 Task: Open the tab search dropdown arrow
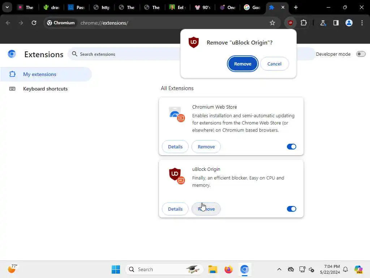click(x=7, y=7)
